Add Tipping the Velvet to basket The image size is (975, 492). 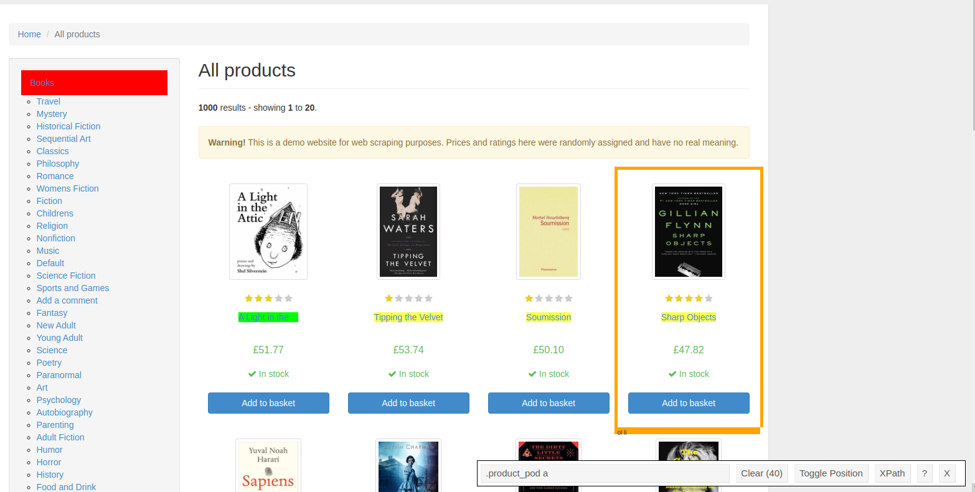(x=408, y=403)
